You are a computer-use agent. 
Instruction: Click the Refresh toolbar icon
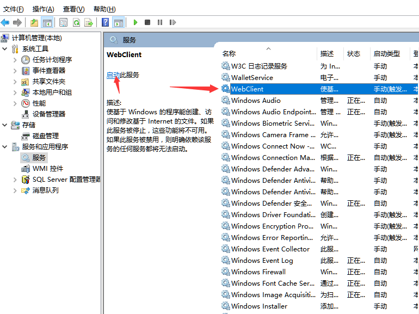pos(76,22)
